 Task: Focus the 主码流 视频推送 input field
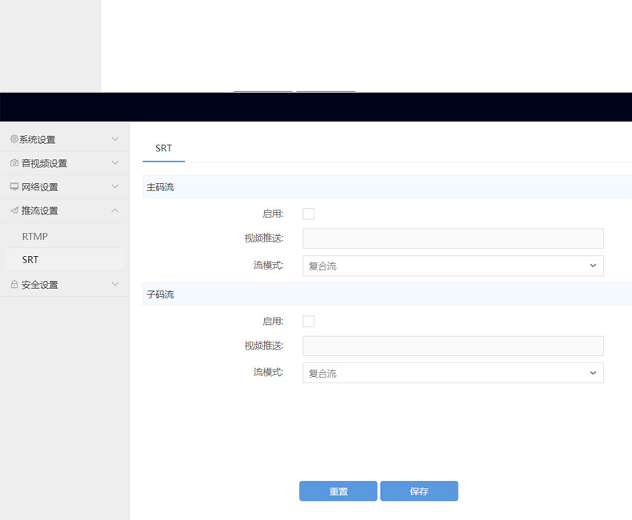click(453, 238)
